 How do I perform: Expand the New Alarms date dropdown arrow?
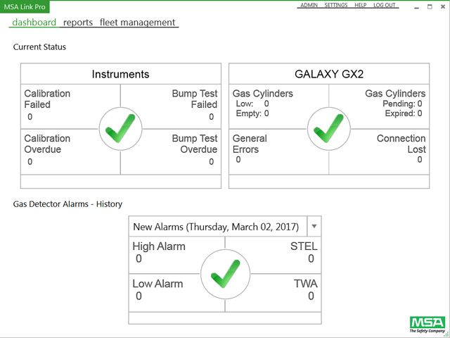coord(314,226)
